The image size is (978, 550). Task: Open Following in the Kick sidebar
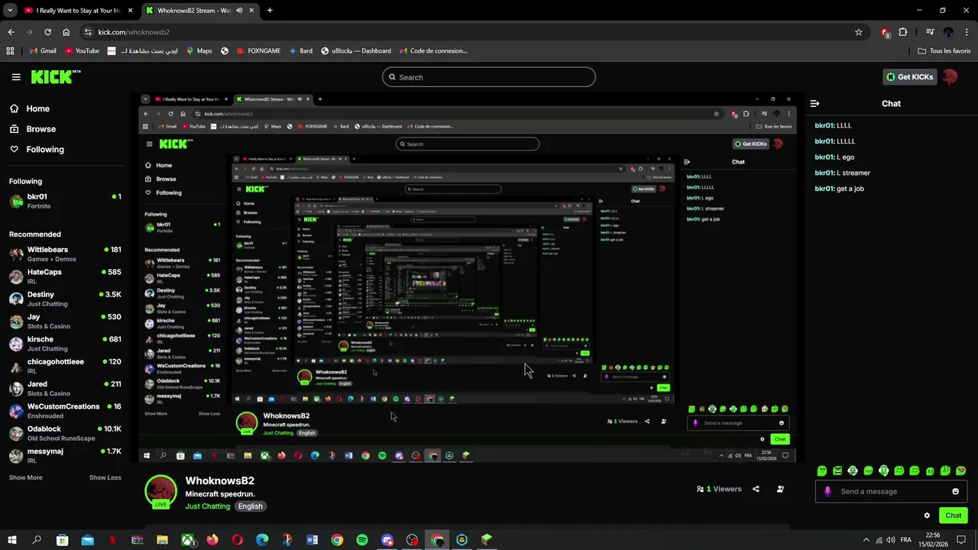coord(37,150)
